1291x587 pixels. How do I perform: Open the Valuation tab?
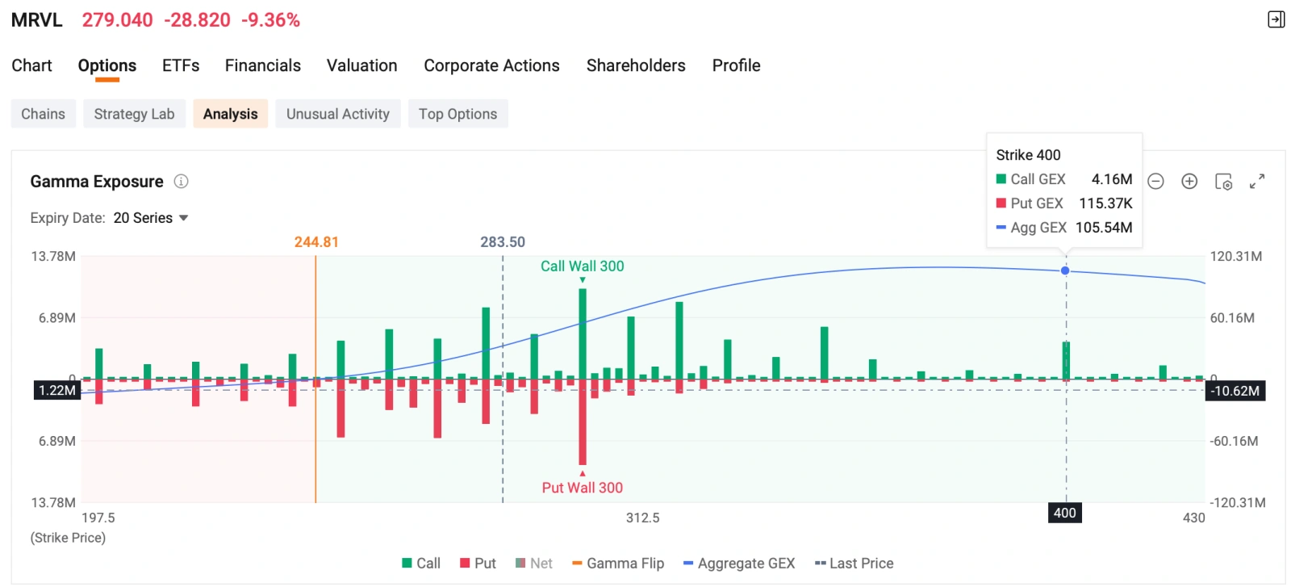click(362, 65)
